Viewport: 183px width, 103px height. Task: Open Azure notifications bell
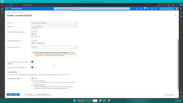pos(145,9)
